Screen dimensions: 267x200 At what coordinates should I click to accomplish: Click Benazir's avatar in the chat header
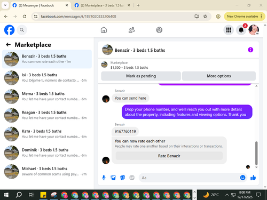coord(107,50)
